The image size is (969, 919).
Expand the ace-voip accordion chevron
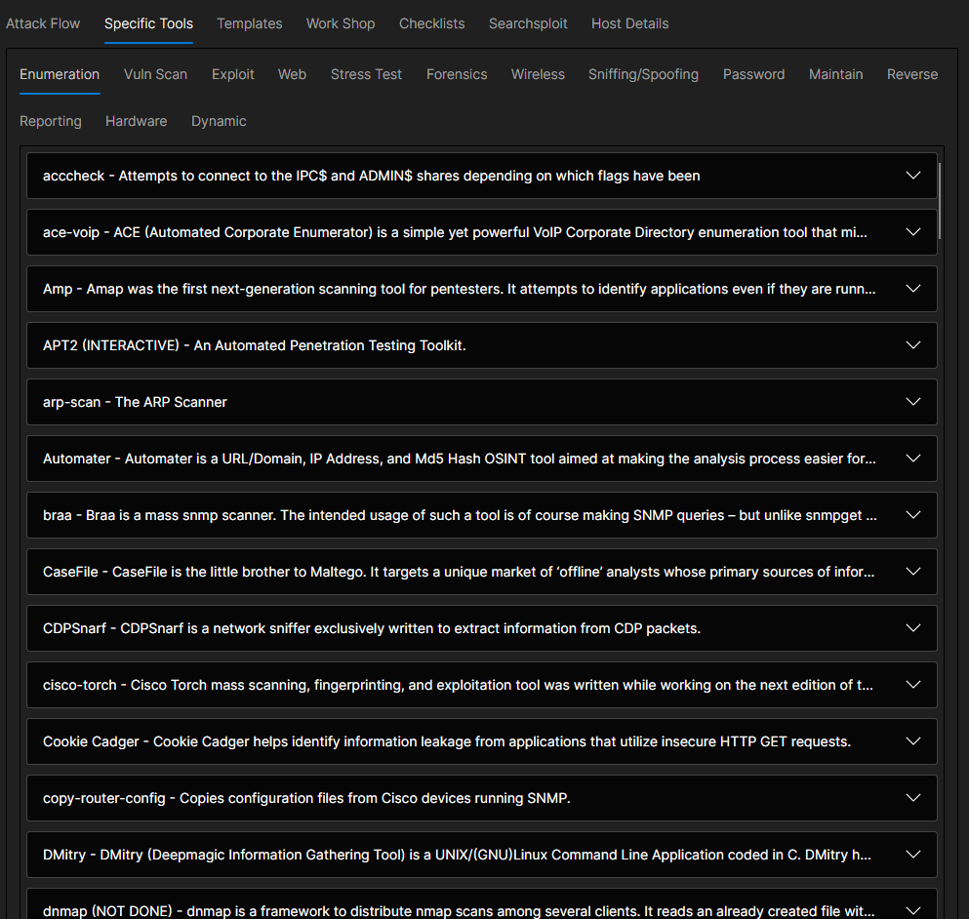point(913,232)
